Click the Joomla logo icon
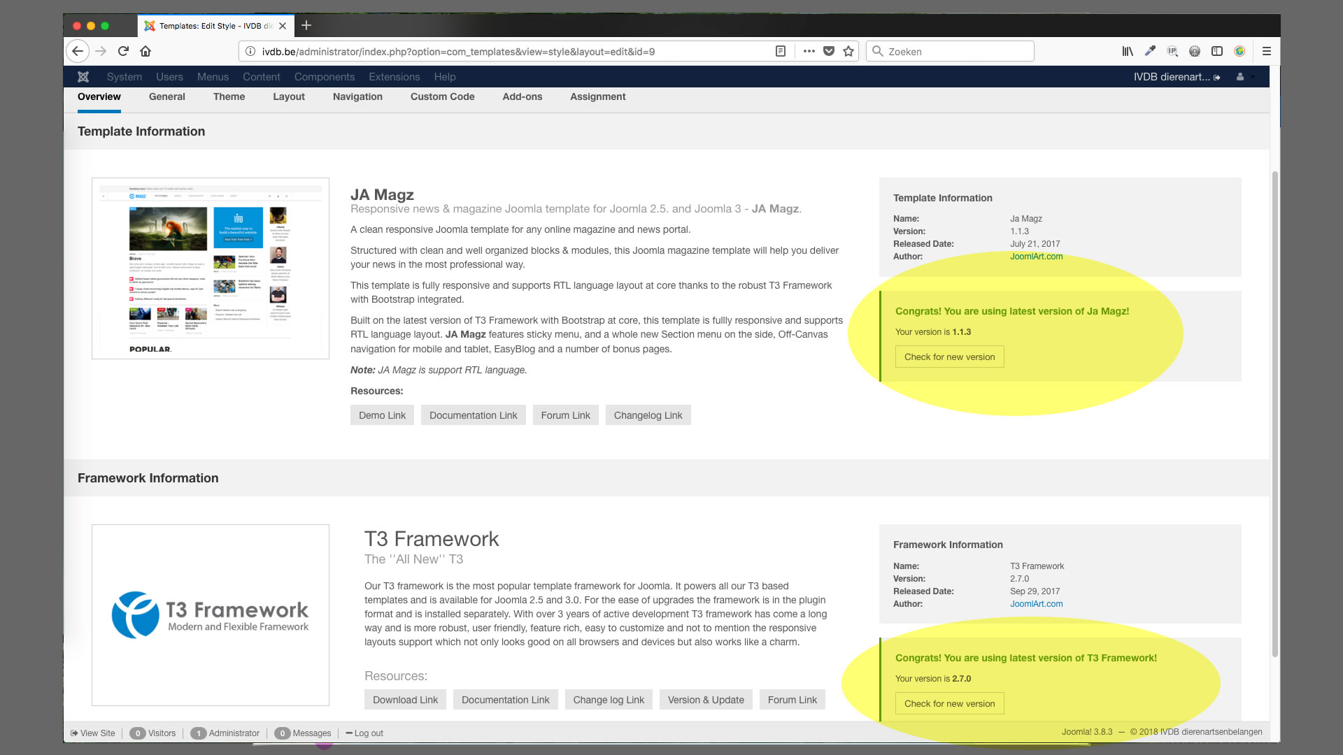The height and width of the screenshot is (755, 1343). [83, 77]
